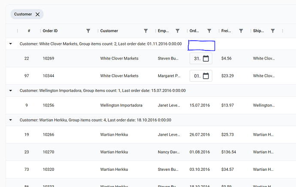
Task: Open filter for Order date column
Action: [209, 31]
